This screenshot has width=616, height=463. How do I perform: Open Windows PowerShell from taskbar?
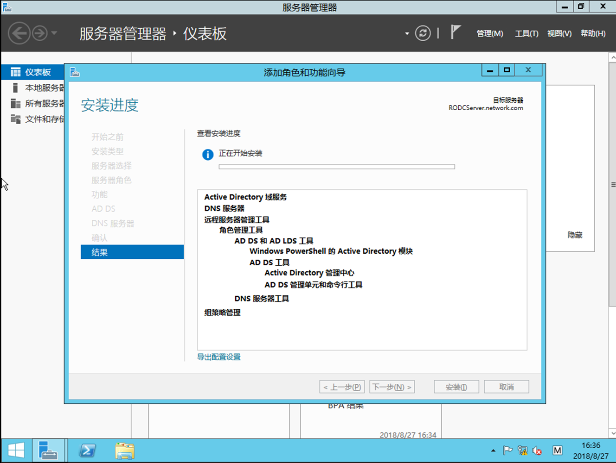(x=87, y=450)
